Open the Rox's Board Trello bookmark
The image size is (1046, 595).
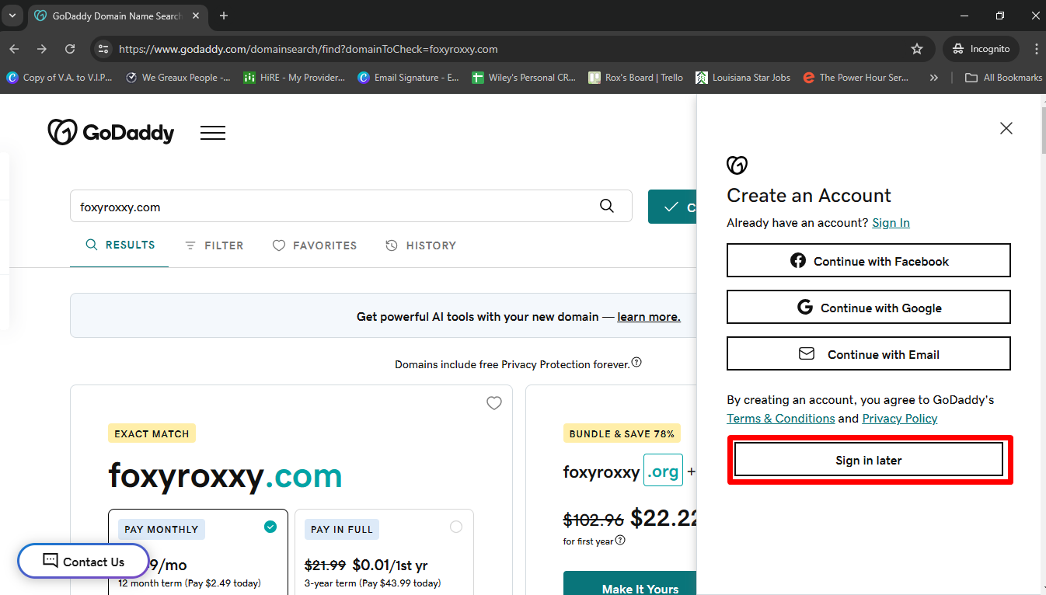click(x=636, y=78)
